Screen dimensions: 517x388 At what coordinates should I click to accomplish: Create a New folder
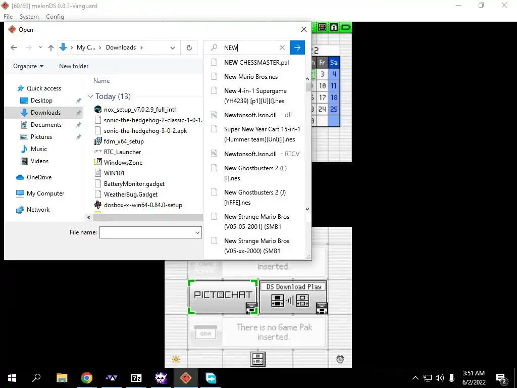tap(74, 66)
